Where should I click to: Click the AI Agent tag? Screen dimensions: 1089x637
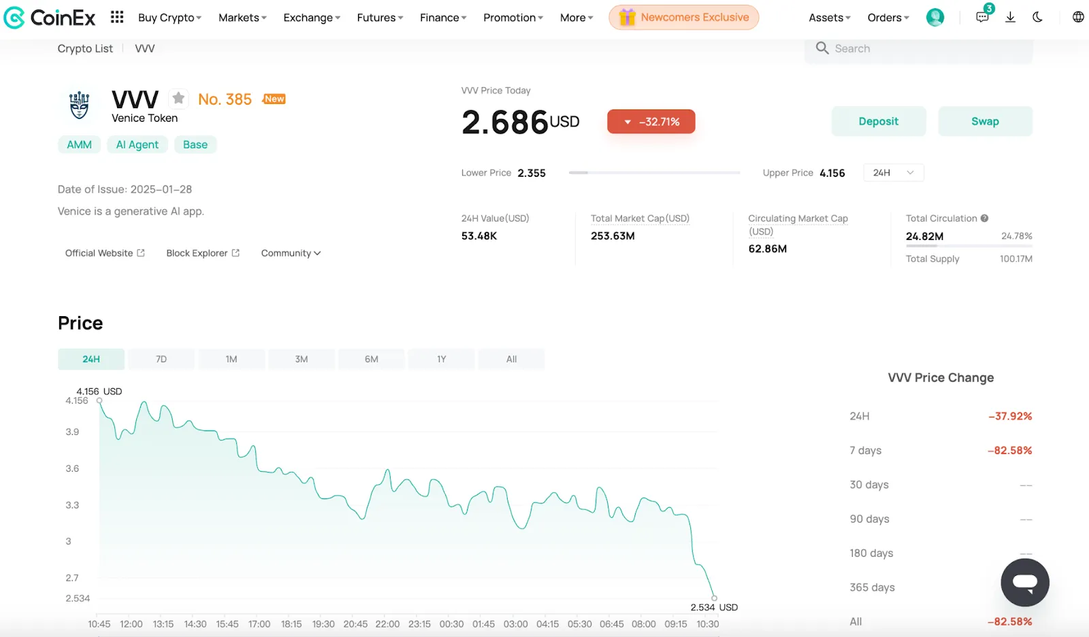coord(137,145)
